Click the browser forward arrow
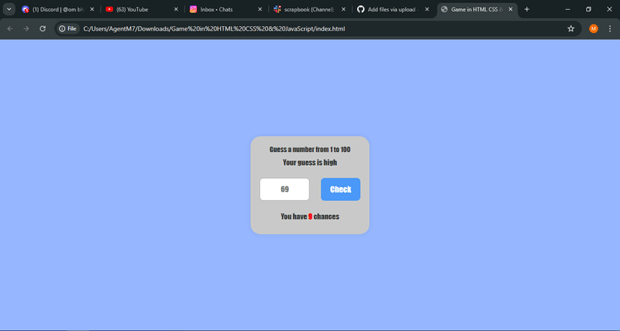Screen dimensions: 620x331 pos(26,28)
